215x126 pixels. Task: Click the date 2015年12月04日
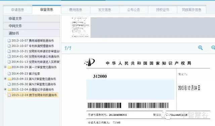(x=189, y=88)
